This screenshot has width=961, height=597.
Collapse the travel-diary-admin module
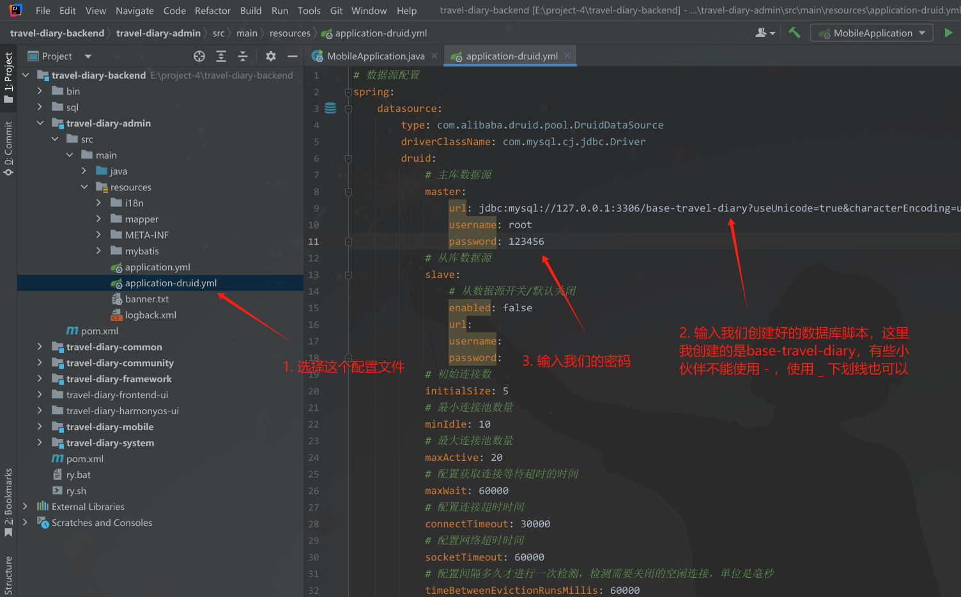point(40,123)
